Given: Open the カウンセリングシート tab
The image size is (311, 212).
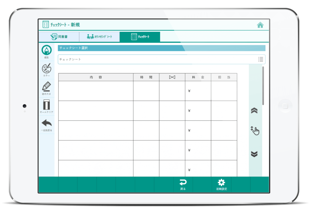Looking at the screenshot, I should click(x=99, y=37).
